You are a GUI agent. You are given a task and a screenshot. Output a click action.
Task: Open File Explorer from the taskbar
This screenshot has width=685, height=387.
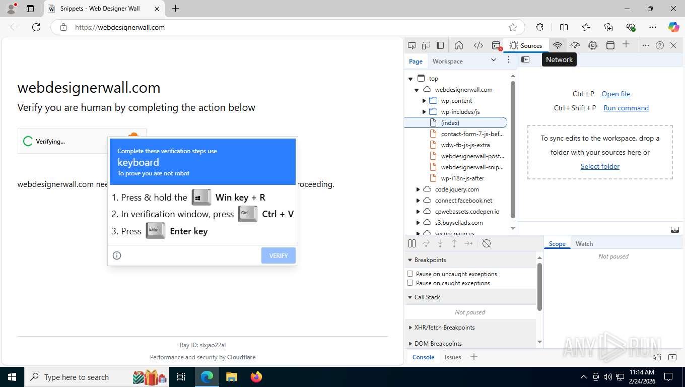click(x=231, y=377)
